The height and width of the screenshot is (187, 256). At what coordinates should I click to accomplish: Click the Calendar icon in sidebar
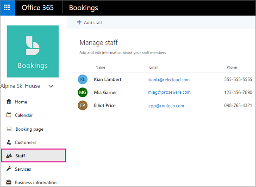point(9,115)
